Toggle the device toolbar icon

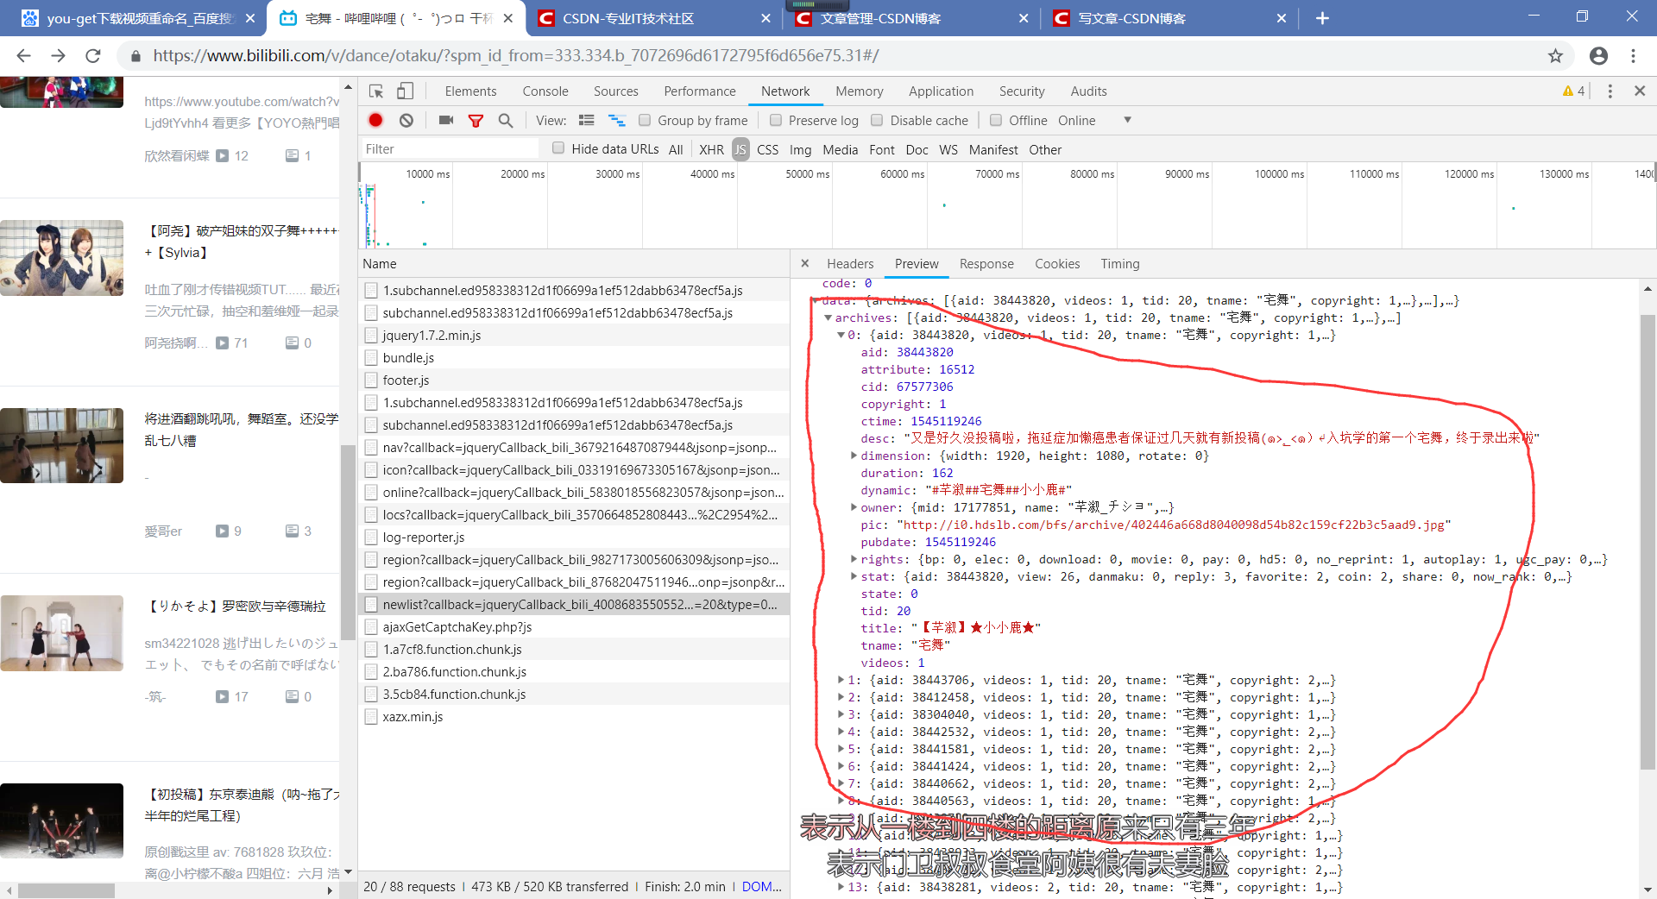405,91
